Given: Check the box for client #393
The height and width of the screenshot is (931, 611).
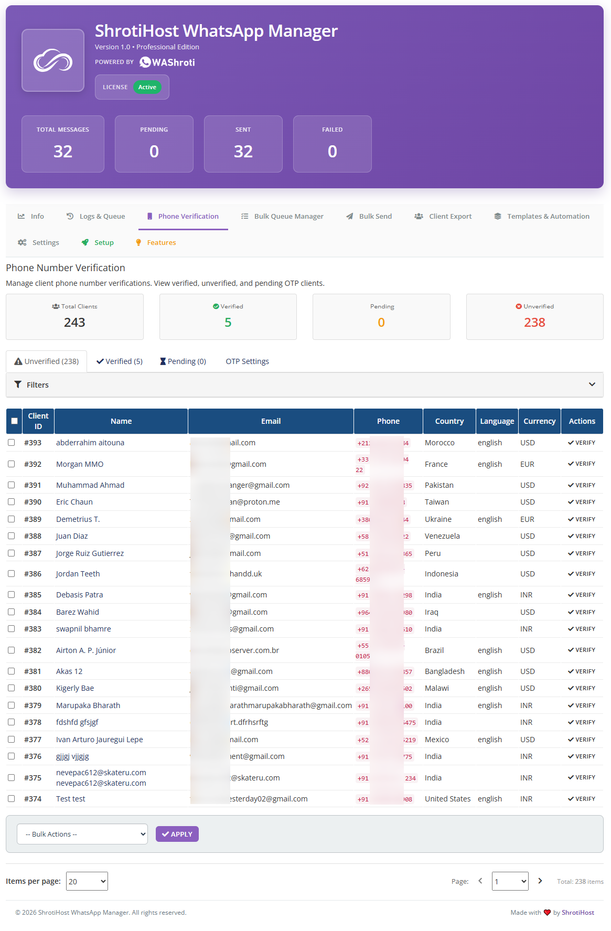Looking at the screenshot, I should click(12, 443).
